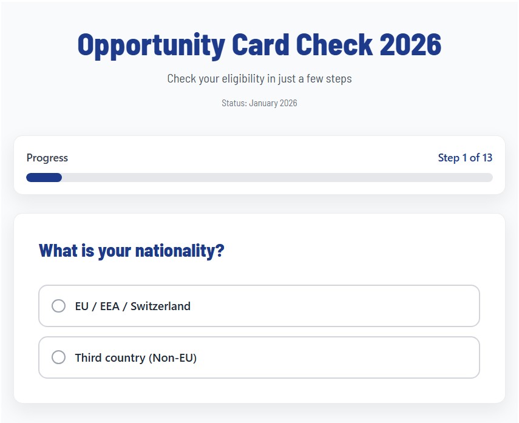Click the "Check your eligibility" subtitle text

(259, 78)
